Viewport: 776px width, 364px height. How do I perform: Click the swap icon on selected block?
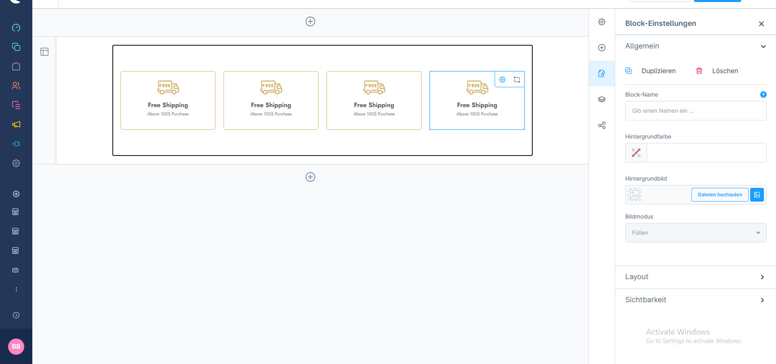click(x=517, y=80)
